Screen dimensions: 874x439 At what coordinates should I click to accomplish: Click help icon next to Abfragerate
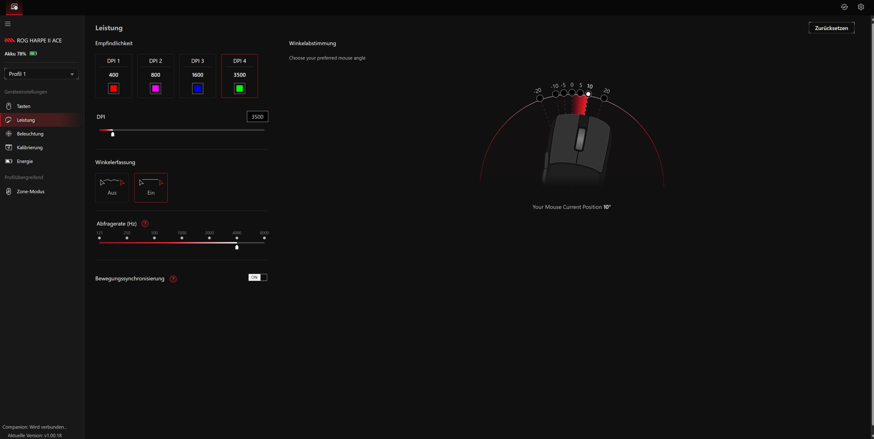tap(145, 223)
